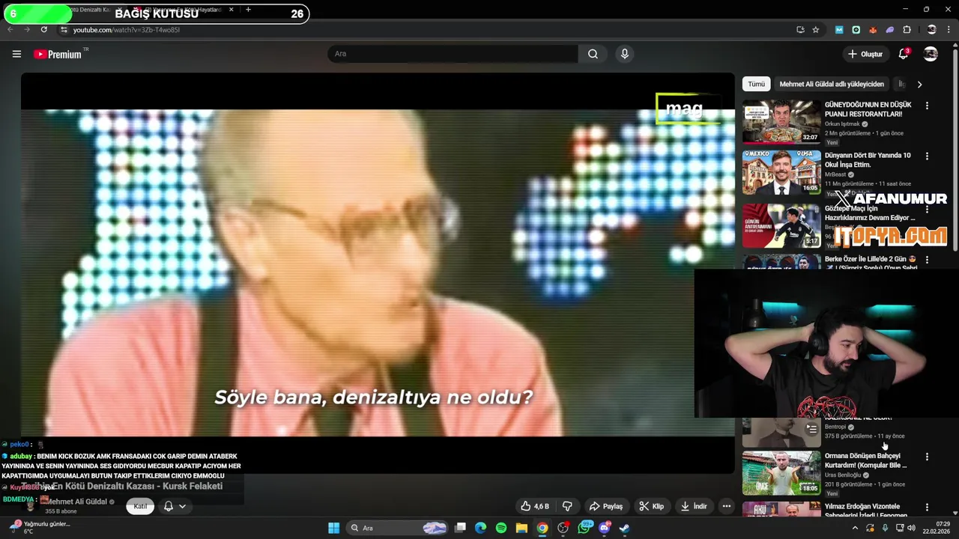Click the YouTube search magnifier button

[x=593, y=54]
